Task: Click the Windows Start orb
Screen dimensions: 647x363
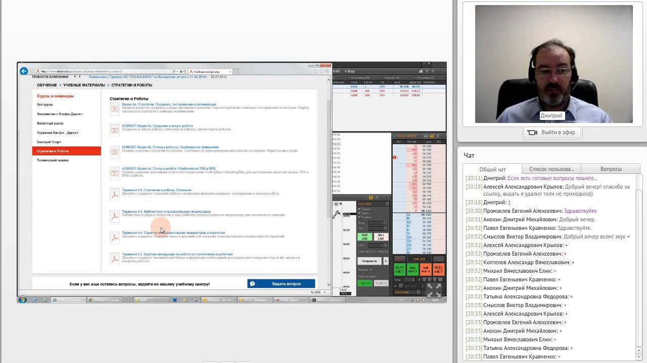Action: point(22,299)
